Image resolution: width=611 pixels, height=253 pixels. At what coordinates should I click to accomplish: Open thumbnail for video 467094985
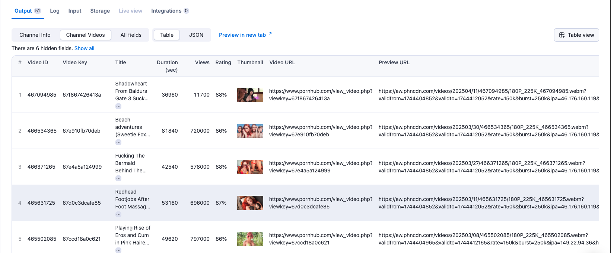(250, 95)
